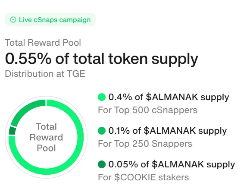
Task: Click For $COOKIE stakers text
Action: [144, 177]
